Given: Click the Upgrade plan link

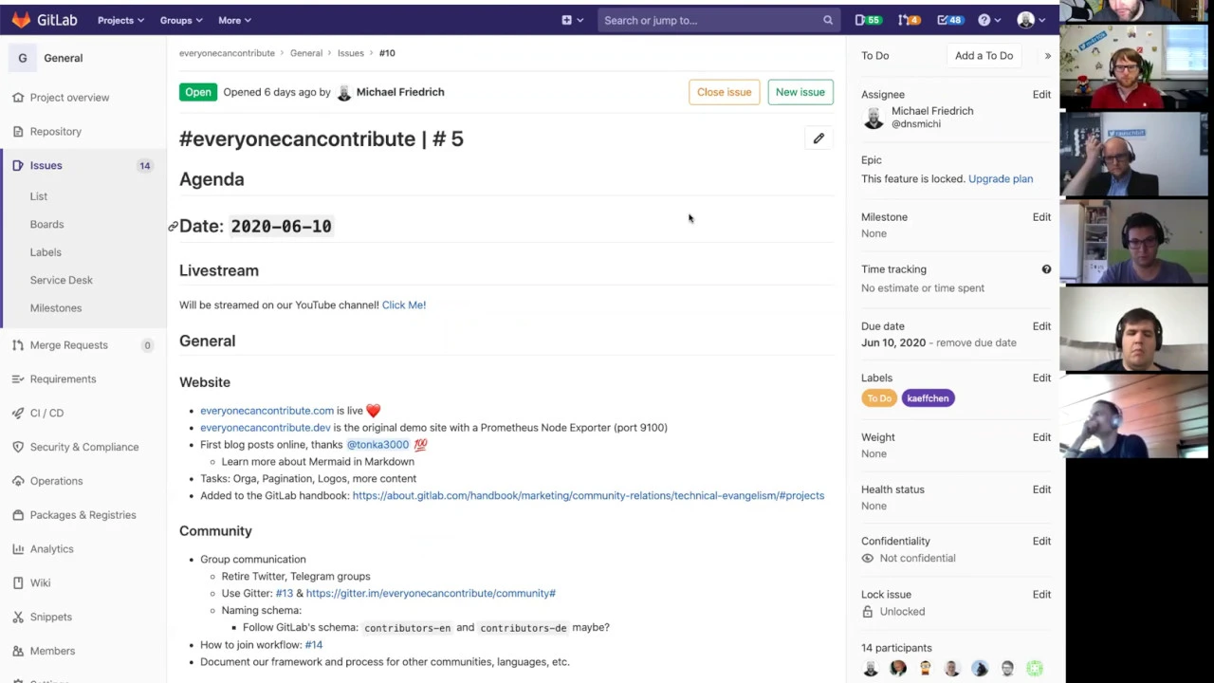Looking at the screenshot, I should click(1001, 179).
